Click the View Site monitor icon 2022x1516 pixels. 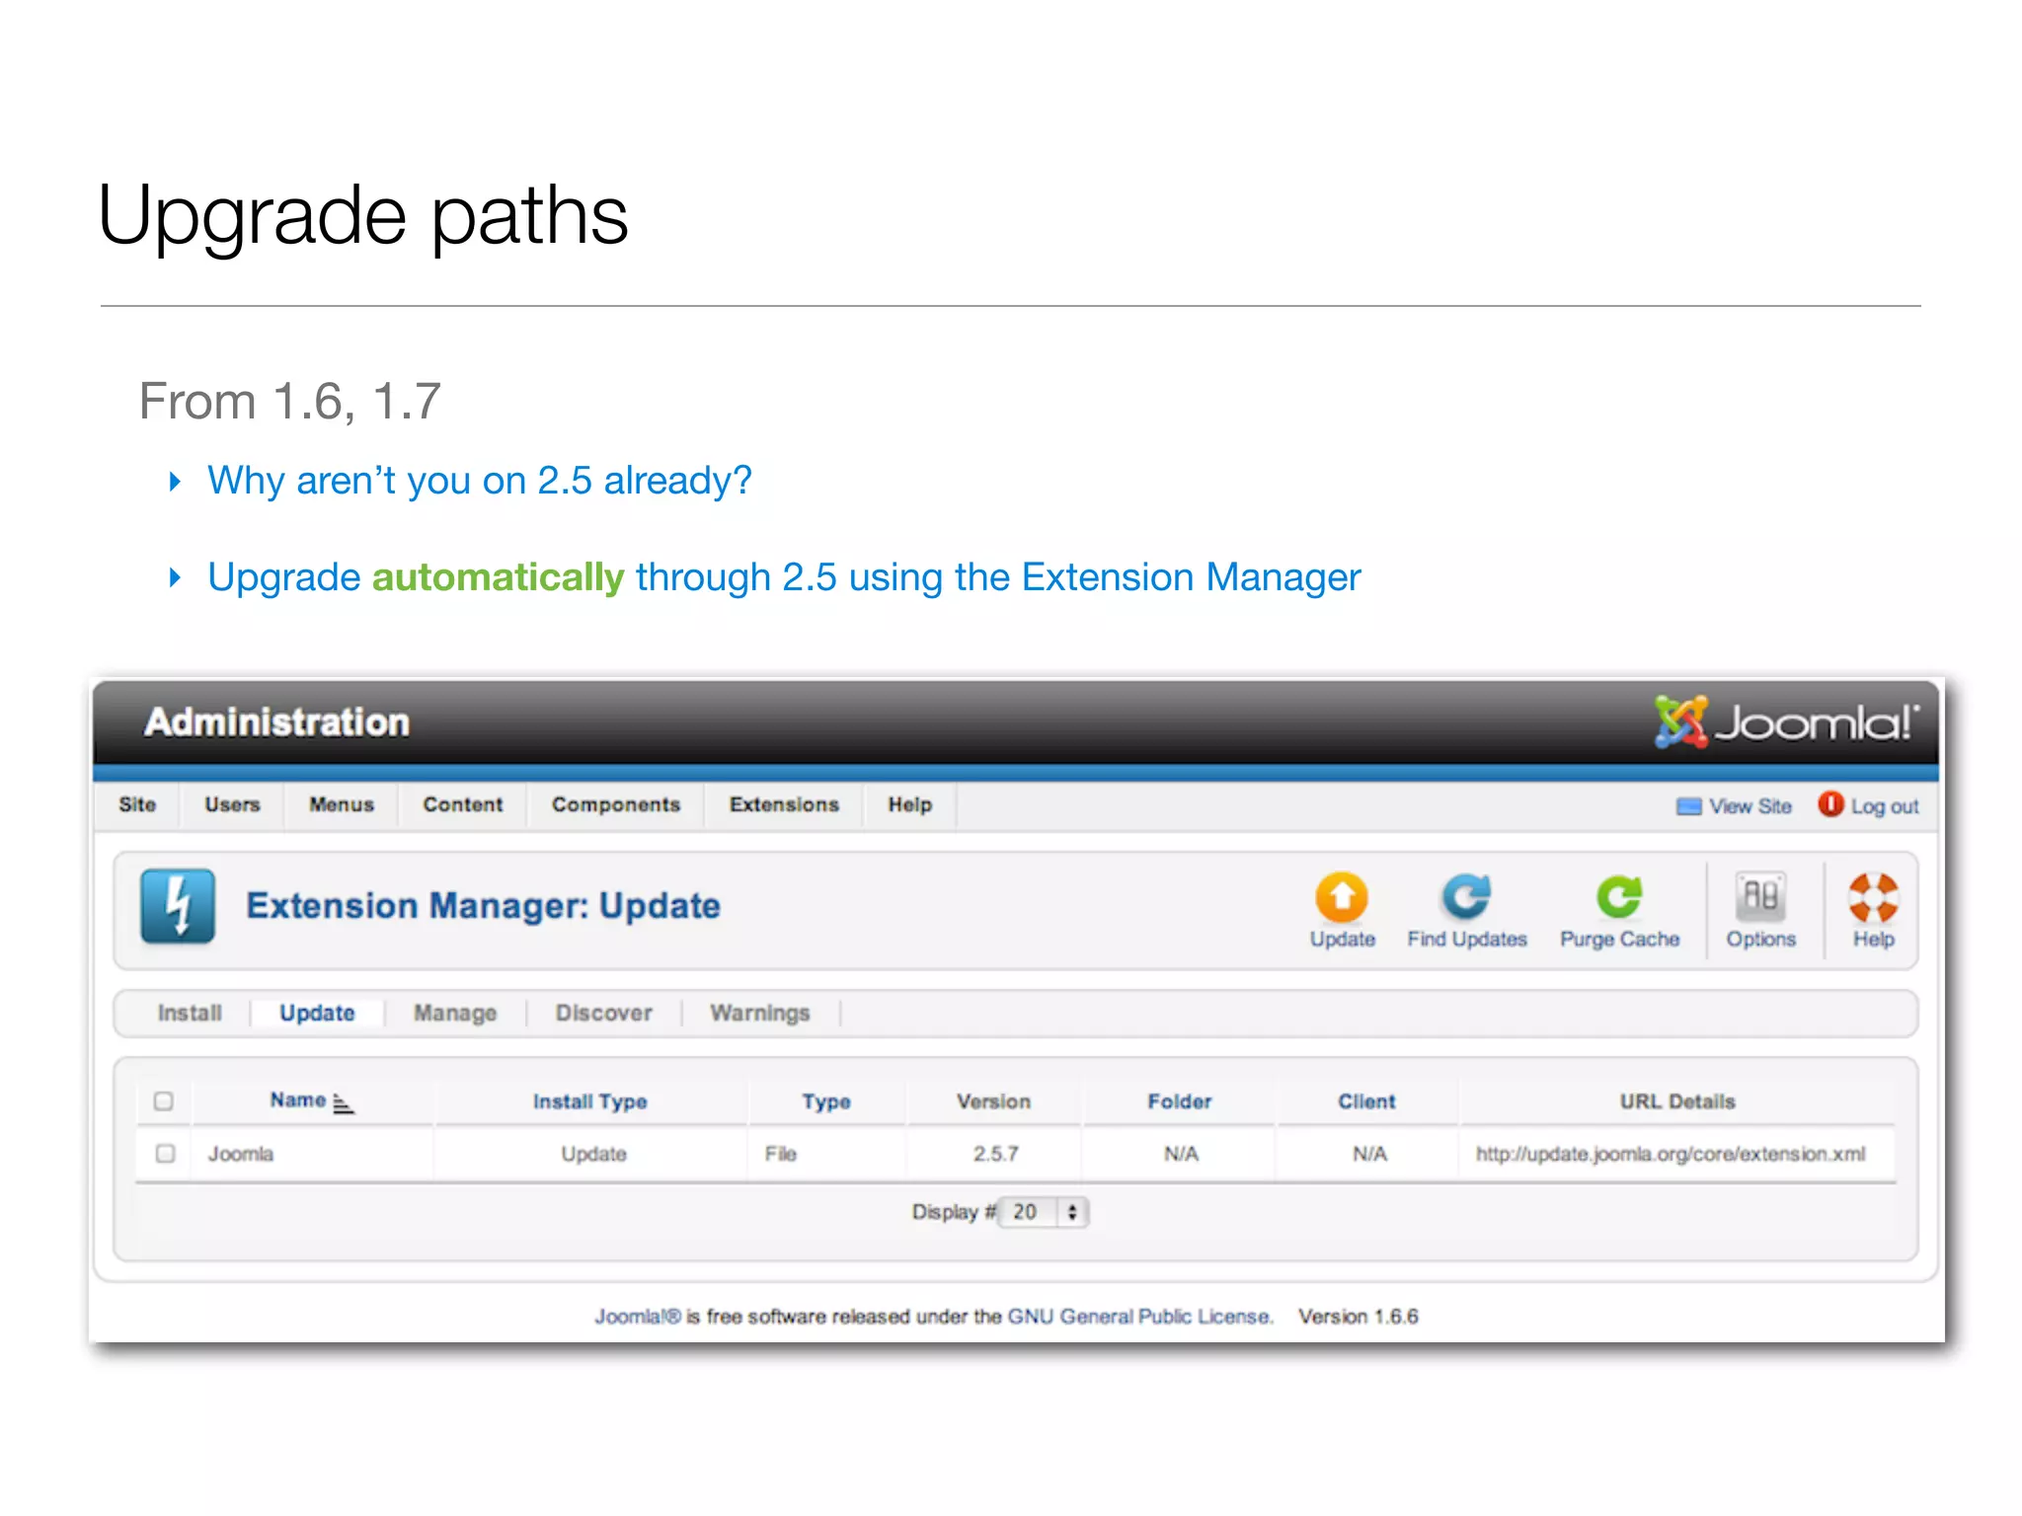point(1688,806)
